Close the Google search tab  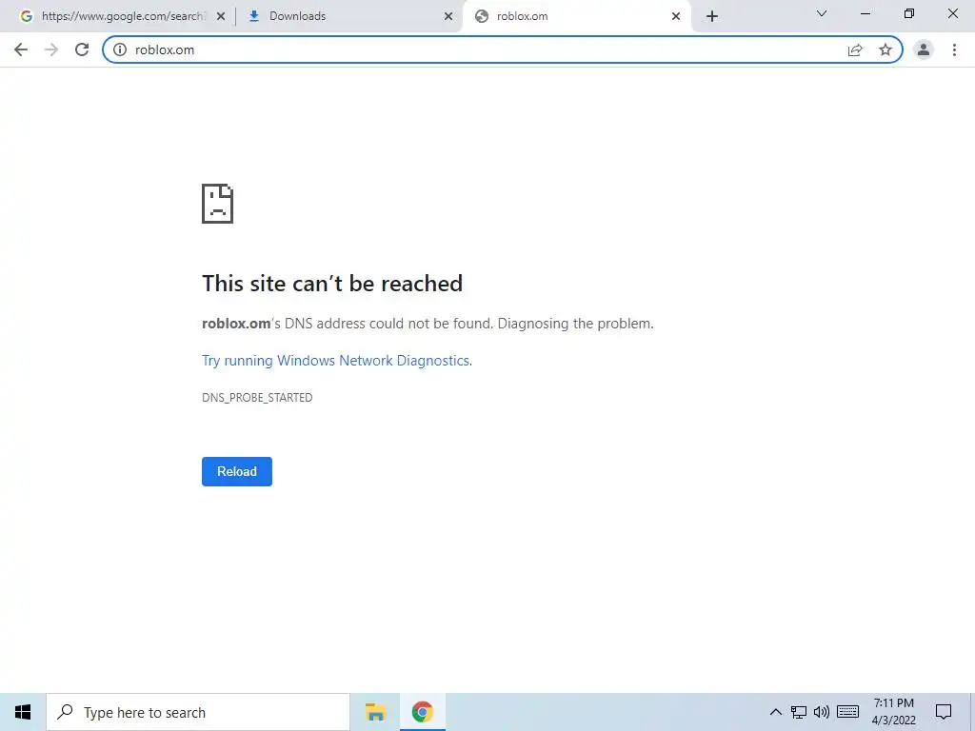pyautogui.click(x=221, y=16)
